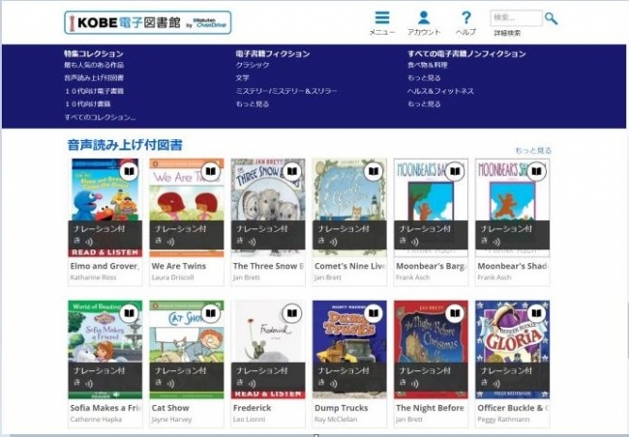Viewport: 629px width, 437px height.
Task: Click the help question mark icon
Action: point(465,18)
